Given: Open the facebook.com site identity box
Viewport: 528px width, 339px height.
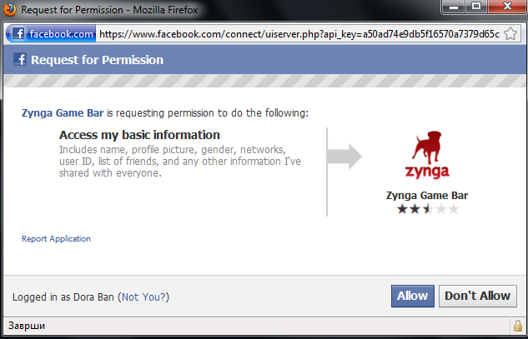Looking at the screenshot, I should (x=52, y=34).
